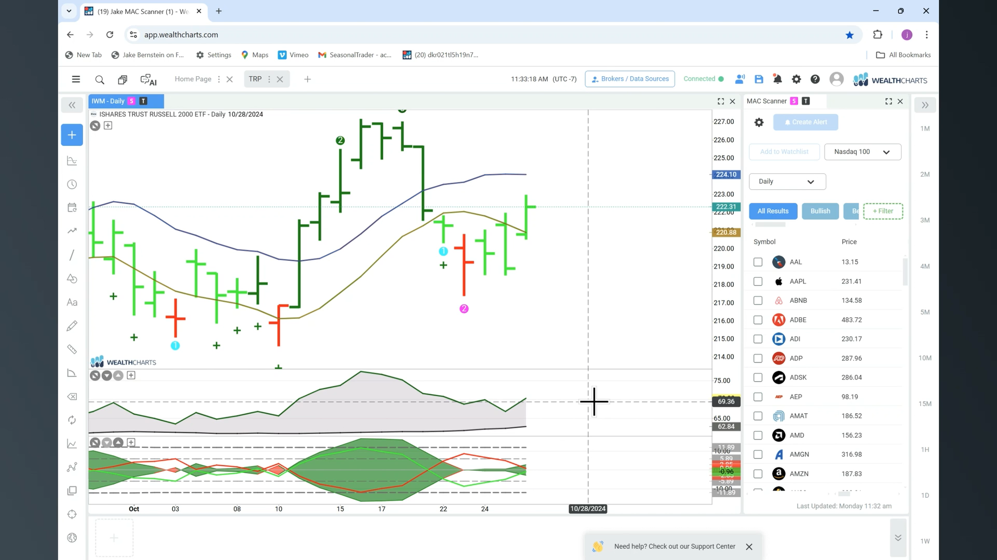Open the alerts bell icon
This screenshot has width=997, height=560.
pos(777,79)
